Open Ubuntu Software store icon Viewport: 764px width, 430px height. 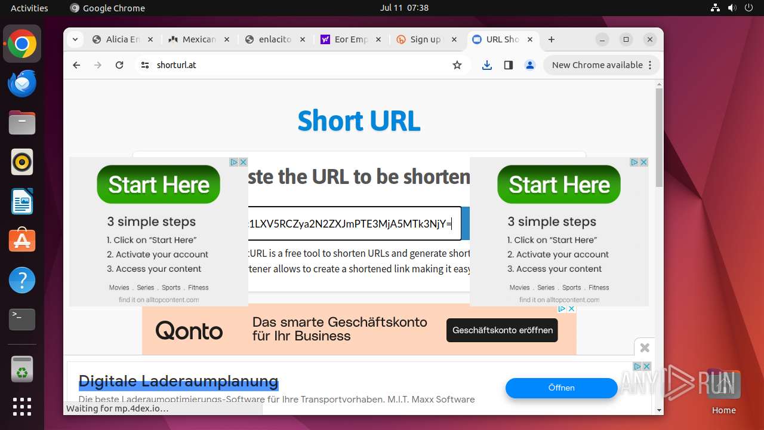22,241
